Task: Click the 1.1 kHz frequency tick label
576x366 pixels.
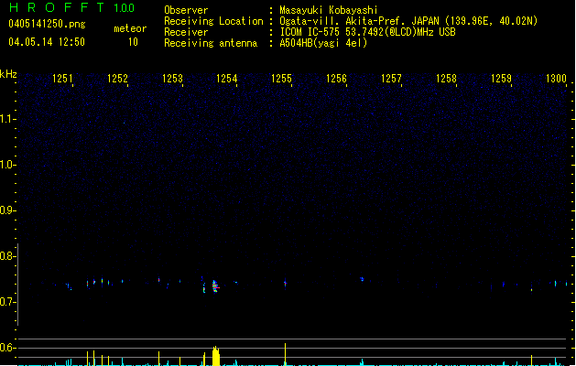Action: click(7, 119)
